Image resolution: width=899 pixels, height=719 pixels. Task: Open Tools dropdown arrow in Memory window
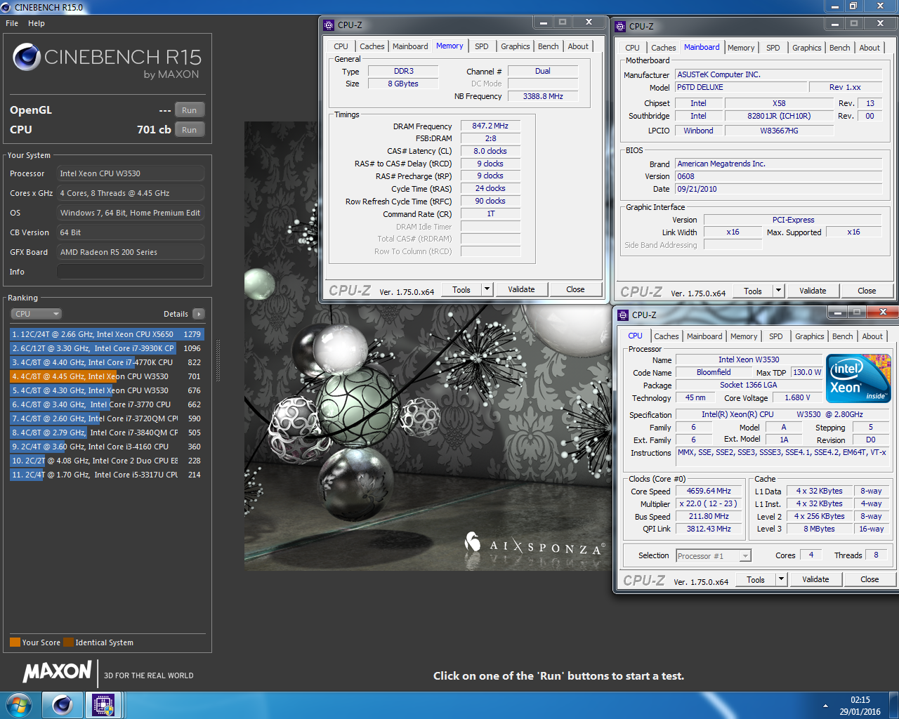(x=487, y=289)
